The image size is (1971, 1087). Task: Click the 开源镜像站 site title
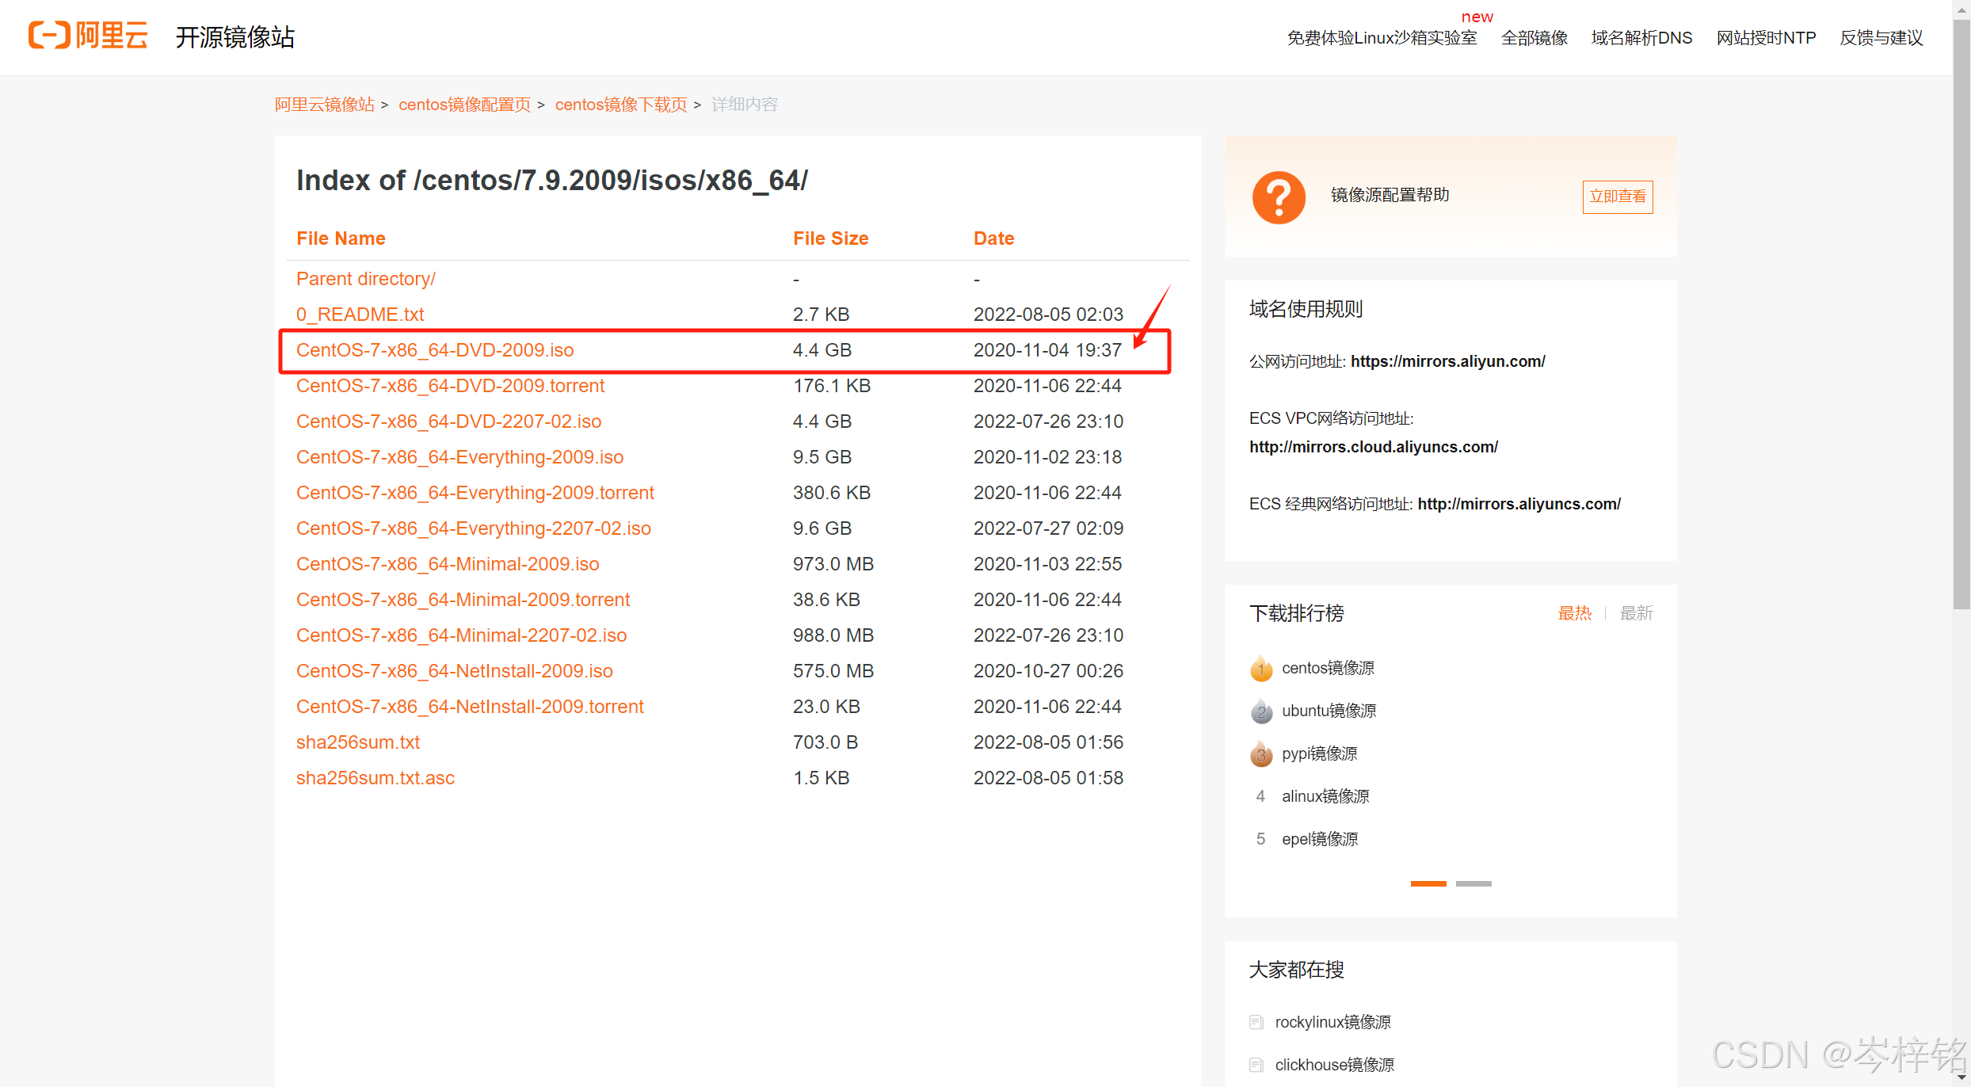[x=234, y=36]
